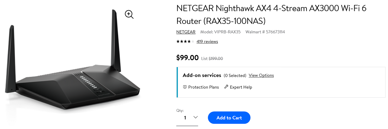Click the quantity value 1
The height and width of the screenshot is (129, 388).
point(185,118)
